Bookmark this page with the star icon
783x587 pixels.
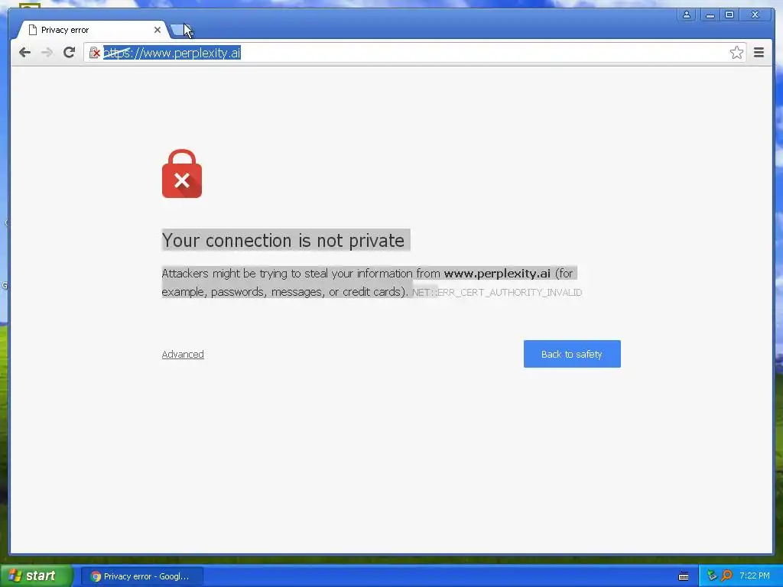[736, 53]
